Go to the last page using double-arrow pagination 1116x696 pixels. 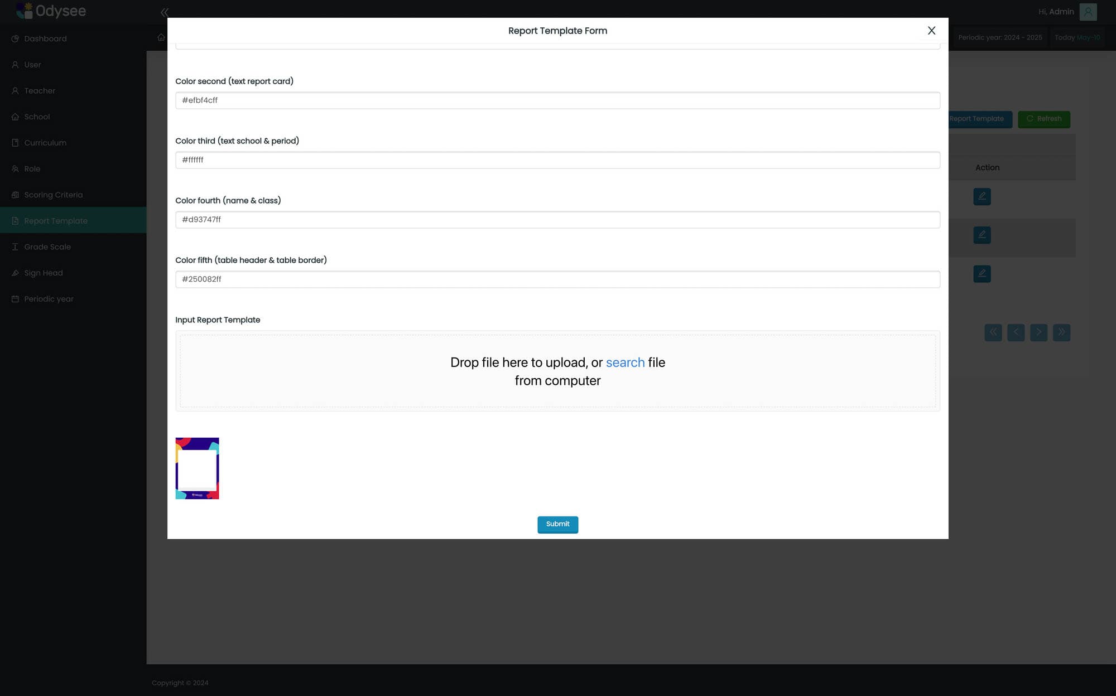[1062, 332]
